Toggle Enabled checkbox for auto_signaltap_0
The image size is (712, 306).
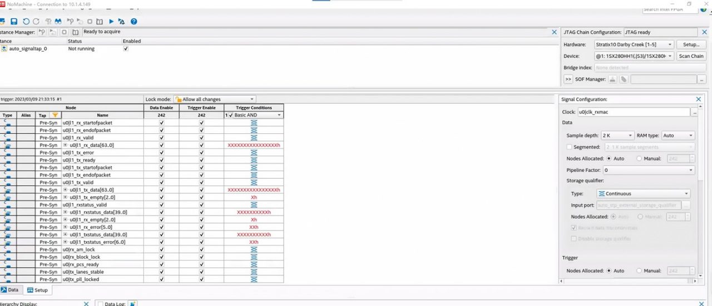pyautogui.click(x=126, y=49)
